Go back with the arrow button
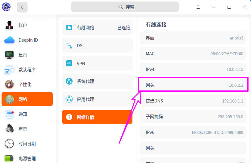Screen dimensions: 251x163 tap(22, 7)
